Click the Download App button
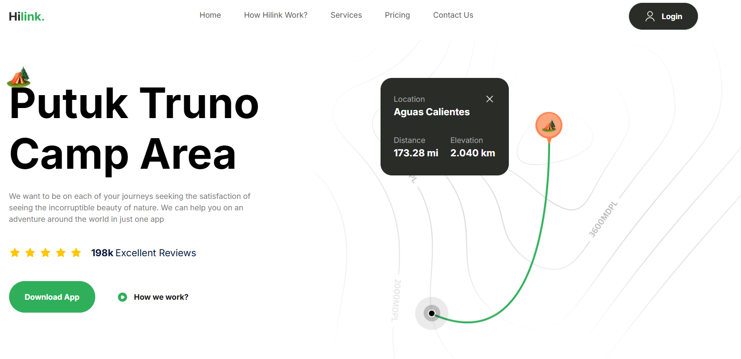This screenshot has height=359, width=741. pos(52,296)
